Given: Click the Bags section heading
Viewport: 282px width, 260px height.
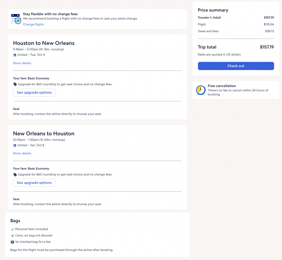Looking at the screenshot, I should 15,221.
